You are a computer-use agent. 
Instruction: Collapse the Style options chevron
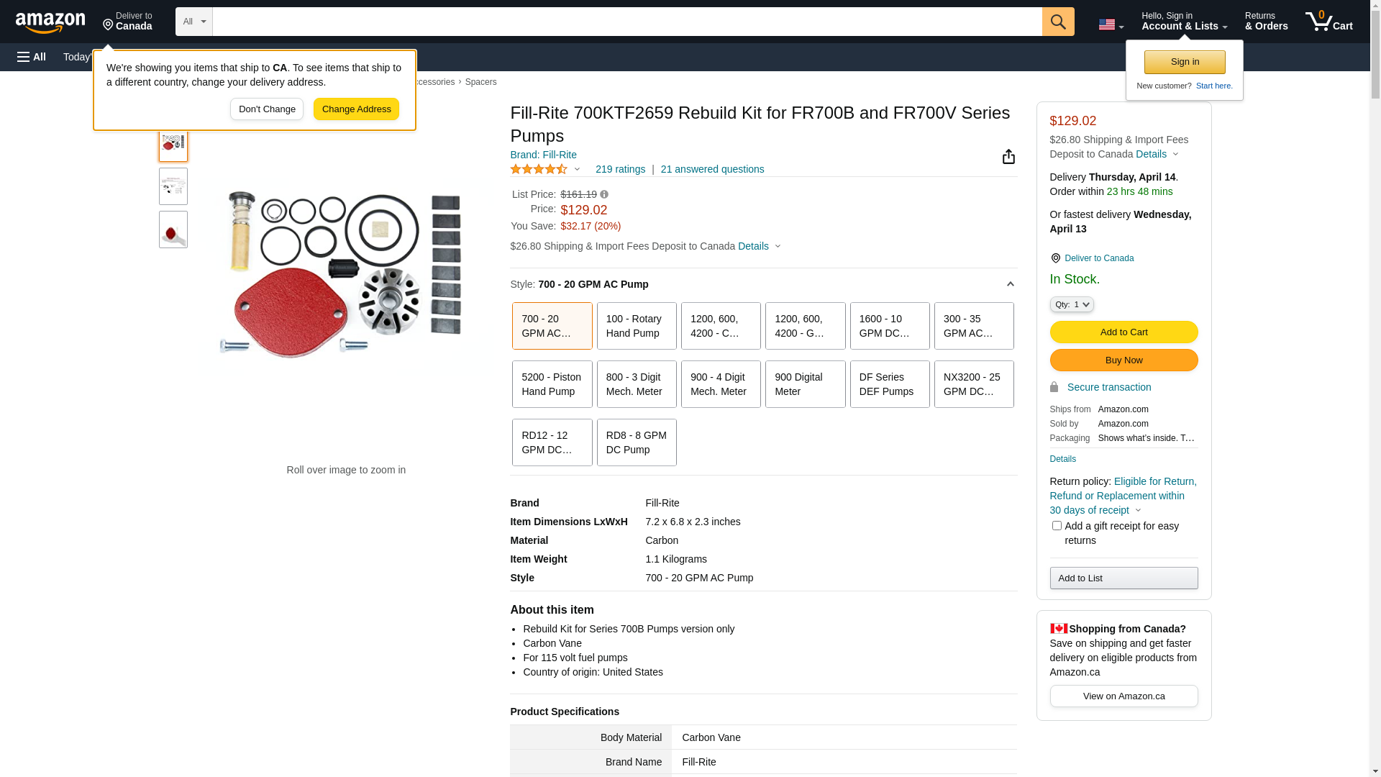click(1010, 284)
